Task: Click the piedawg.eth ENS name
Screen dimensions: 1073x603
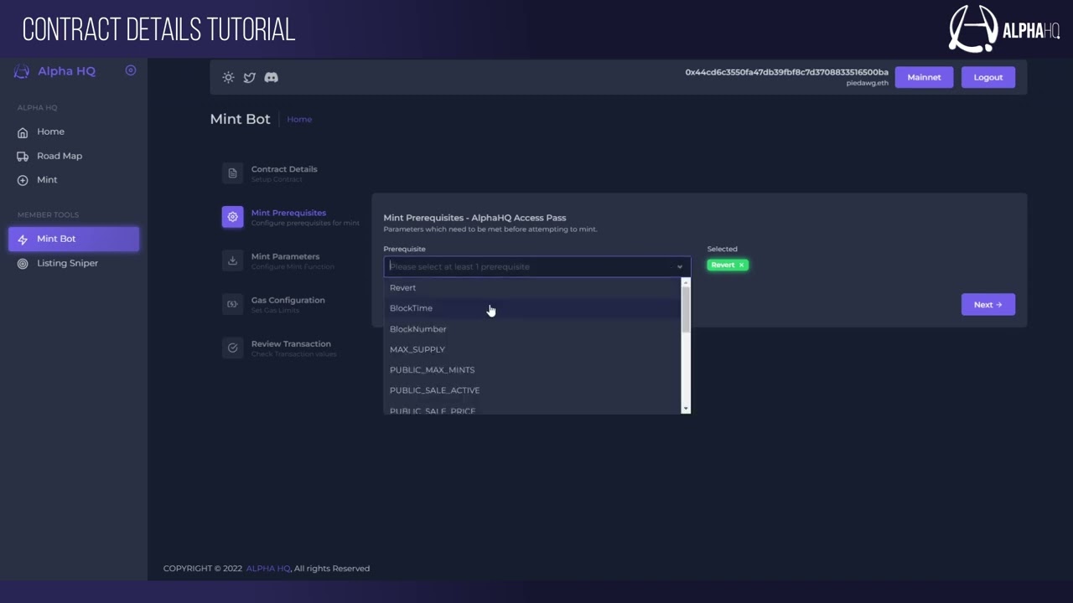Action: [867, 84]
